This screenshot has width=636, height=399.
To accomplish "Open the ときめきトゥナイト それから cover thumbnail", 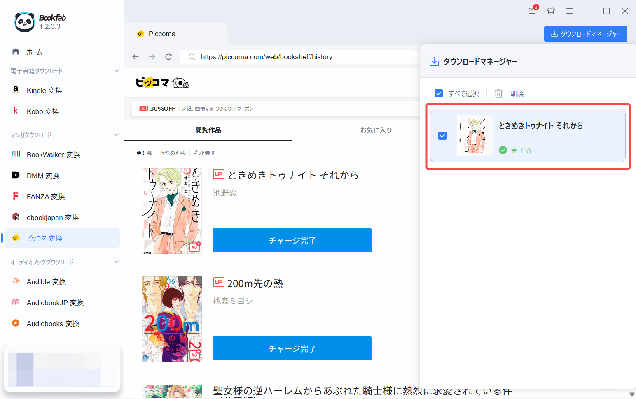I will (172, 211).
